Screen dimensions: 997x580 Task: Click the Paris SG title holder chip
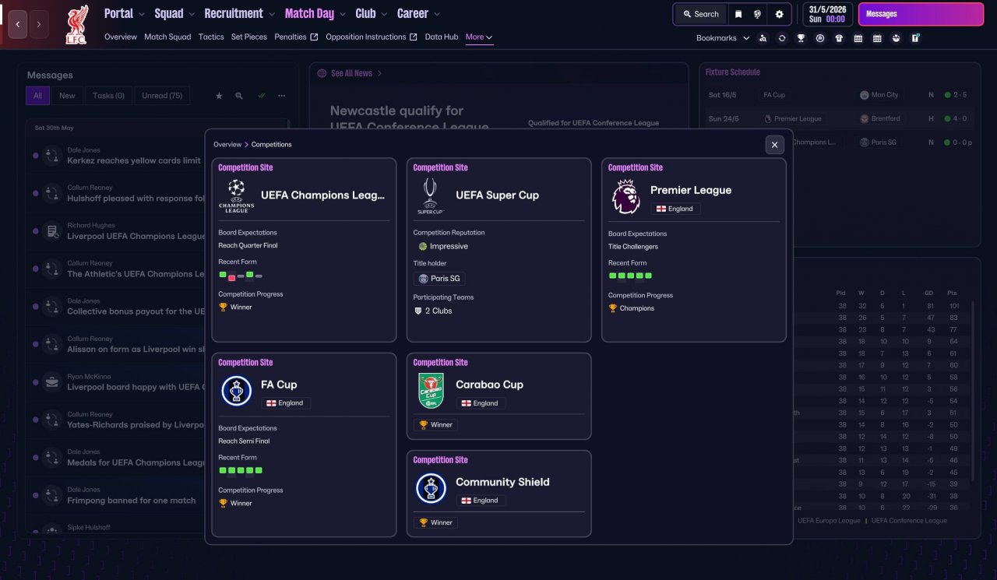click(x=439, y=279)
